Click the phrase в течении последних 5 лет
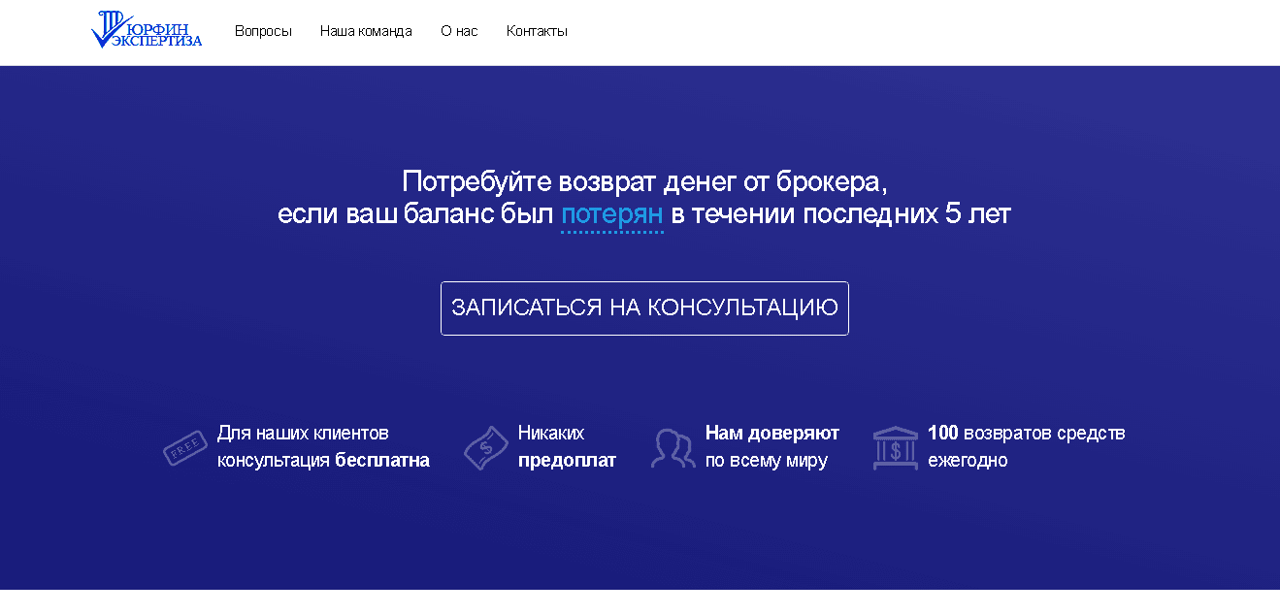Screen dimensions: 1280x615 (840, 214)
